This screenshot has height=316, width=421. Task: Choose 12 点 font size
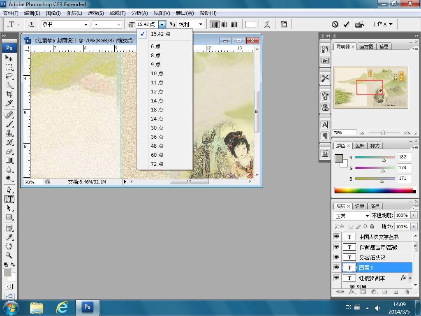click(x=164, y=92)
